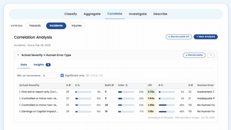The image size is (231, 130).
Task: Remove the Actual Severity × Human Error analysis
Action: point(211,55)
